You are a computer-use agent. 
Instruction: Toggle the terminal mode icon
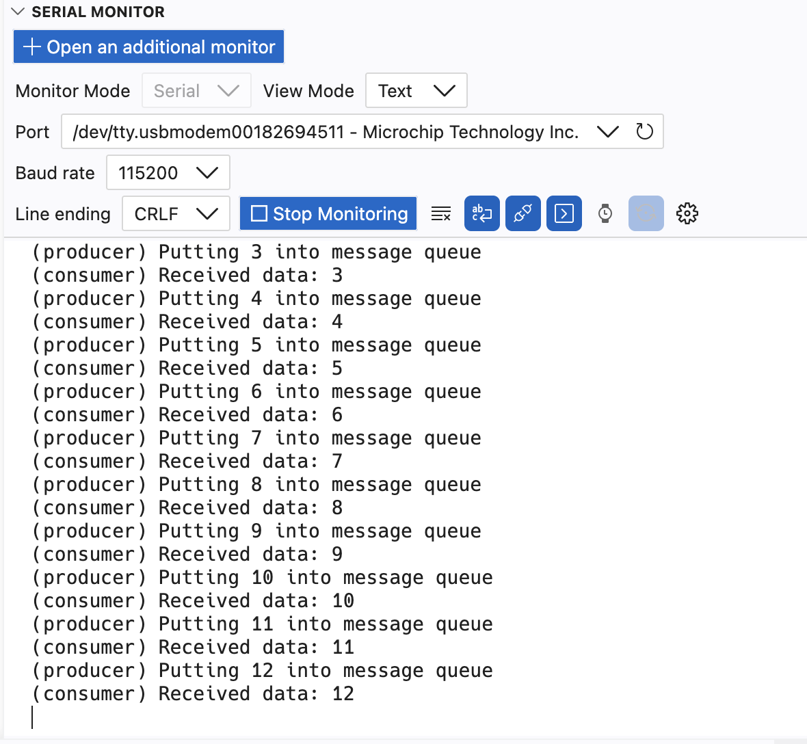[564, 213]
